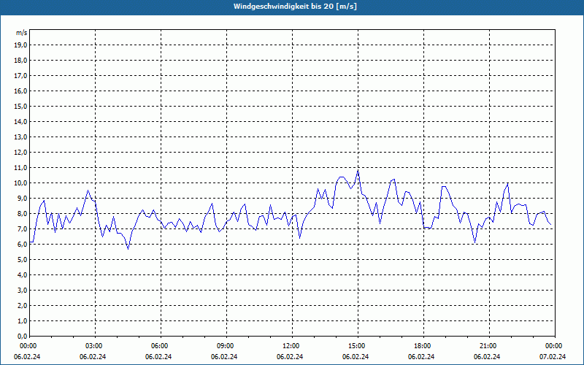Select the "3,0" y-axis label
Viewport: 584px width, 365px height.
pos(22,290)
